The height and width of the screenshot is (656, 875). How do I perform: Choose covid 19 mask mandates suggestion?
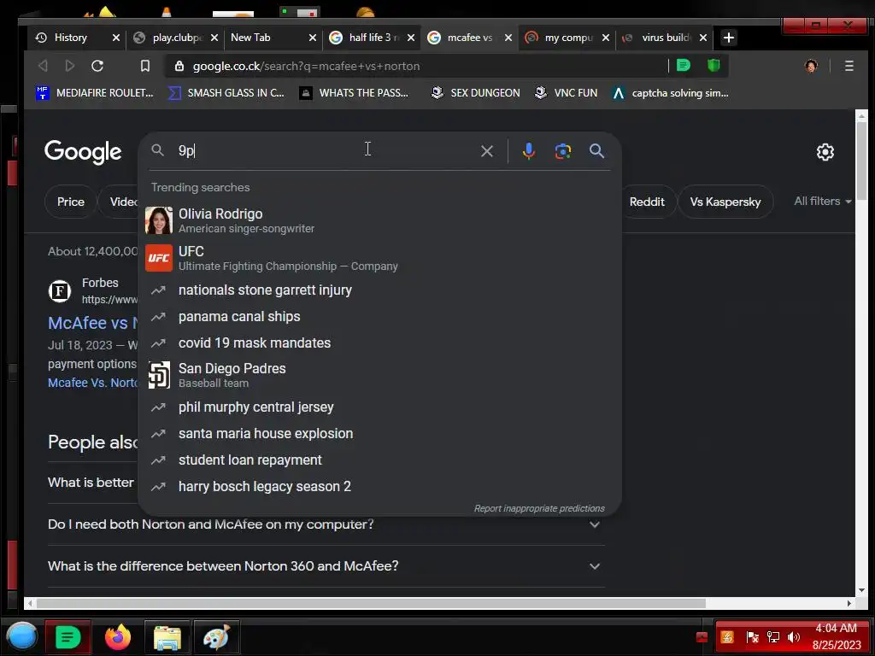(379, 343)
